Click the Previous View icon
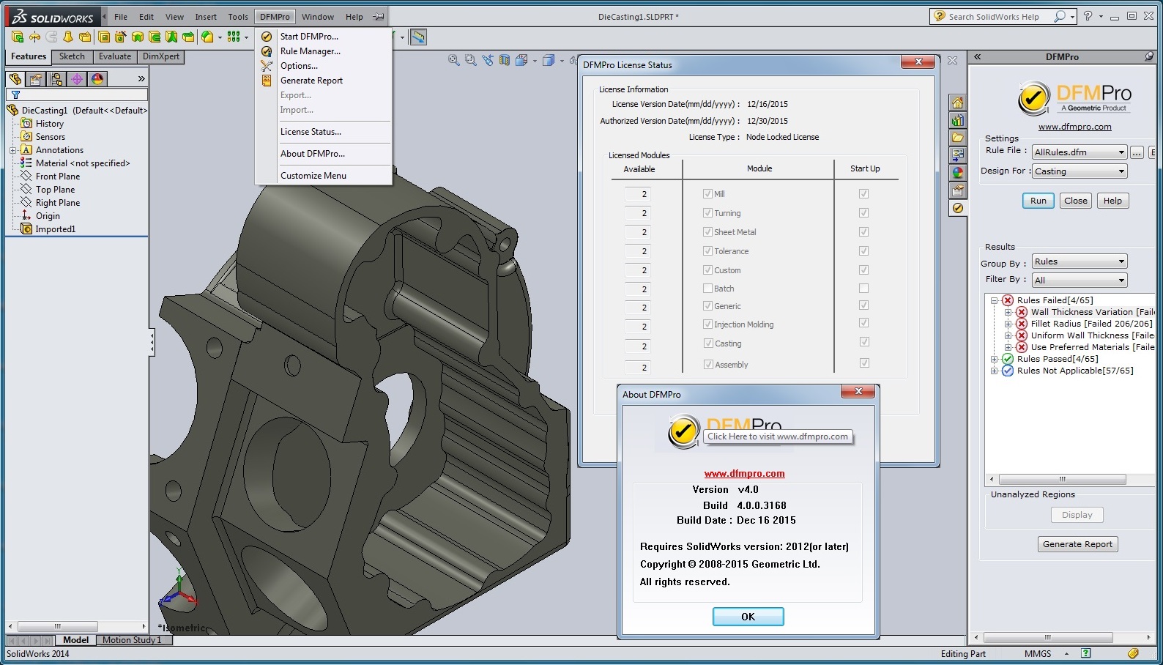1163x665 pixels. [x=488, y=60]
